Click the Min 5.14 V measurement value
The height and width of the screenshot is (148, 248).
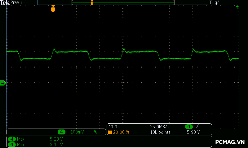[x=56, y=144]
